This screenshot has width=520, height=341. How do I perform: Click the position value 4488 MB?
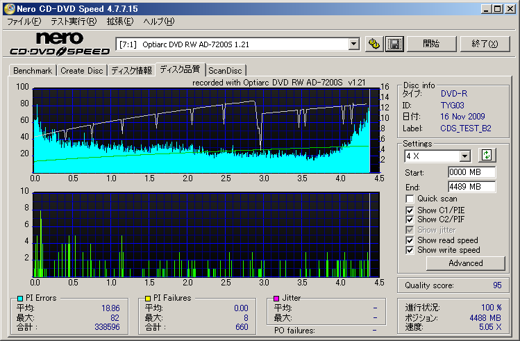485,318
